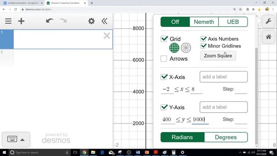Click the Y-Axis Step field
The image size is (277, 156).
pyautogui.click(x=241, y=120)
